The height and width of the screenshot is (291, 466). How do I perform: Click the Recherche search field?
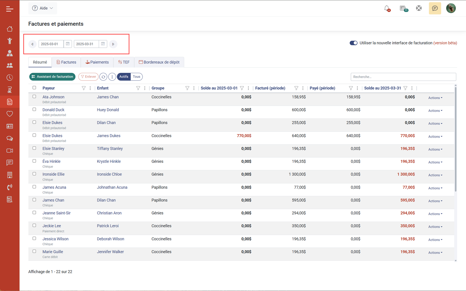click(x=403, y=77)
